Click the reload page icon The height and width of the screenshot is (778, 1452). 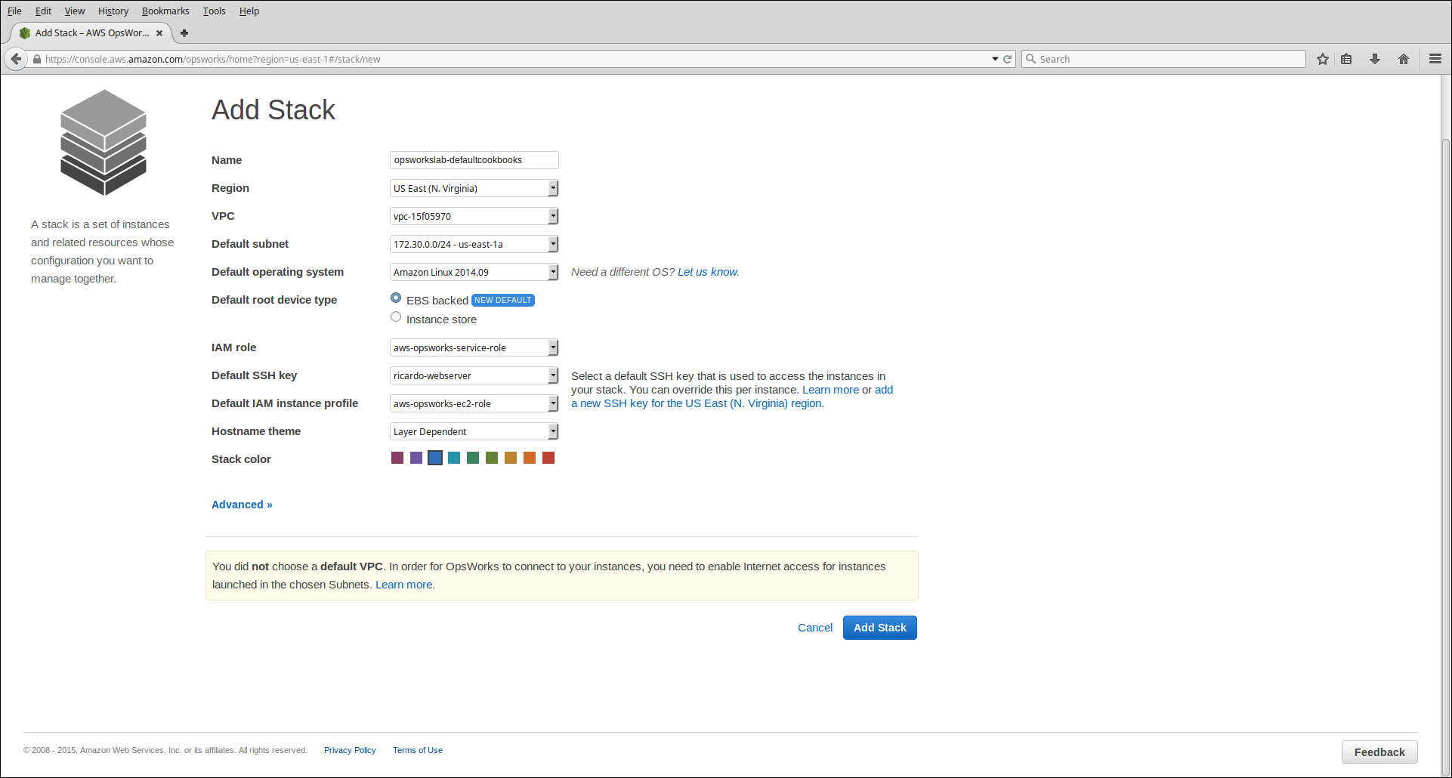[1007, 59]
